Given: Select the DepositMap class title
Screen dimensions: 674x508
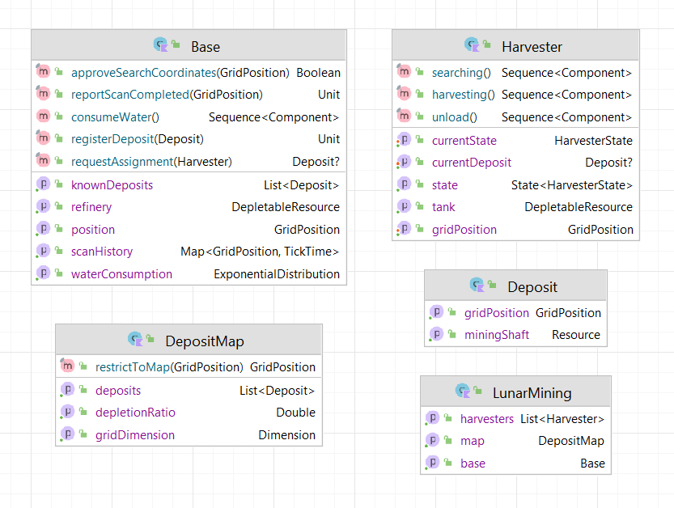Looking at the screenshot, I should point(205,341).
